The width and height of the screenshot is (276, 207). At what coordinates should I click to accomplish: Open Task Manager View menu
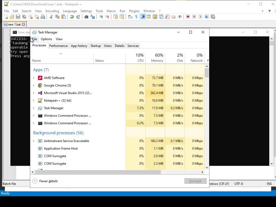pos(59,39)
